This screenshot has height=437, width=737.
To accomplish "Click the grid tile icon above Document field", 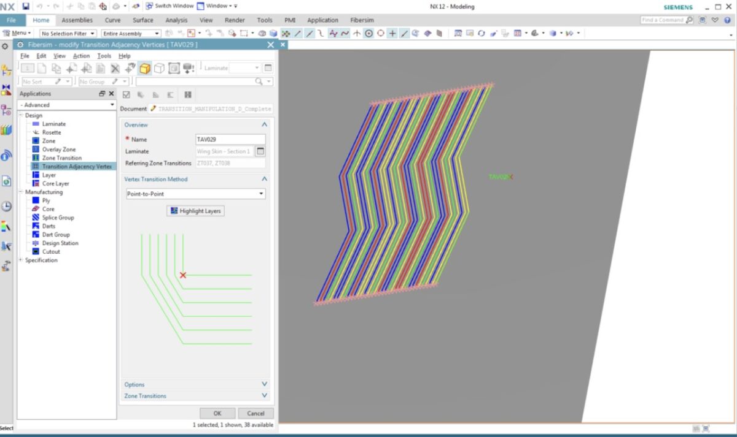I will 188,95.
